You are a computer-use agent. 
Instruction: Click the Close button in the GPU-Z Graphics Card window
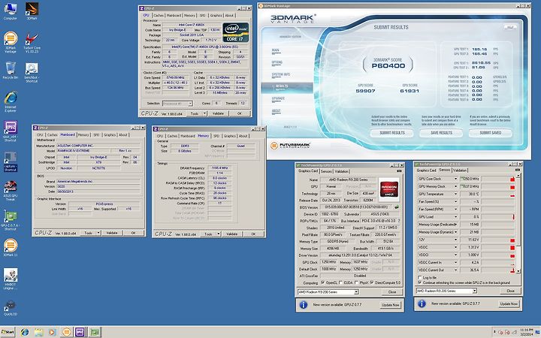(392, 292)
